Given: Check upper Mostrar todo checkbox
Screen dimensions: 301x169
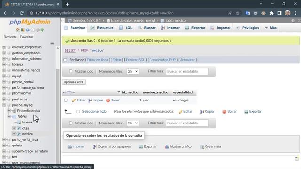Looking at the screenshot, I should (x=71, y=71).
